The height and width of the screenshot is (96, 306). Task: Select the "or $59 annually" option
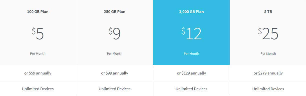(x=38, y=73)
